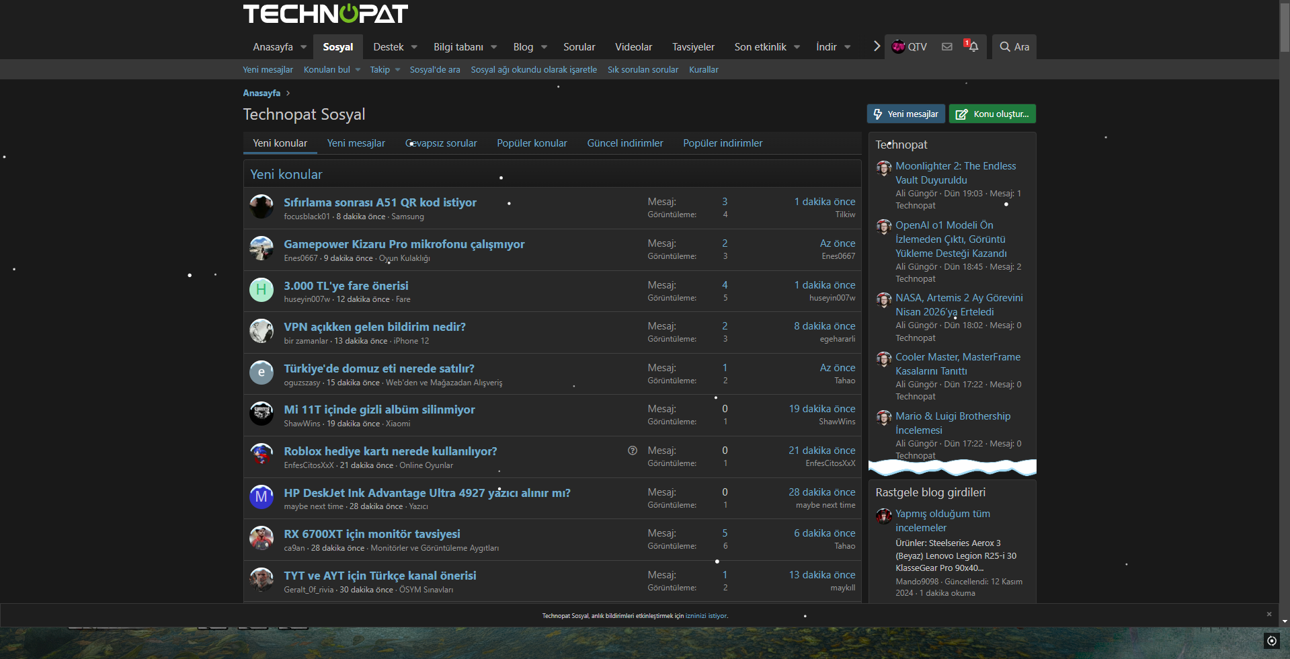
Task: Dismiss the notification permission banner
Action: click(x=1269, y=614)
